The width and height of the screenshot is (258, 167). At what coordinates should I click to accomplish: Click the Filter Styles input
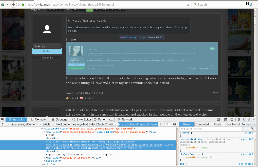(211, 129)
